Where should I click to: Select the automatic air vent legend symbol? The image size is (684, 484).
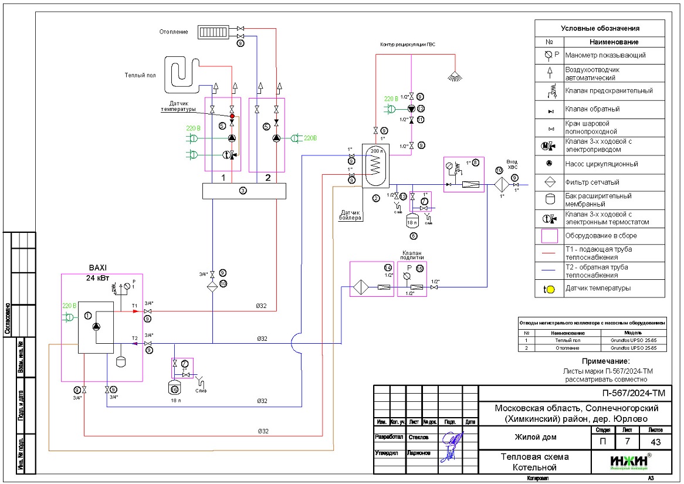pyautogui.click(x=549, y=73)
